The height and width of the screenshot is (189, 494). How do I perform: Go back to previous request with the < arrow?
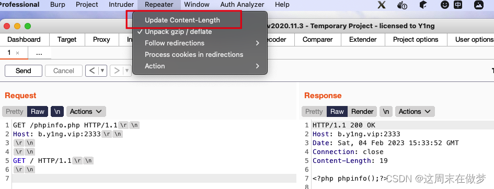tap(92, 71)
